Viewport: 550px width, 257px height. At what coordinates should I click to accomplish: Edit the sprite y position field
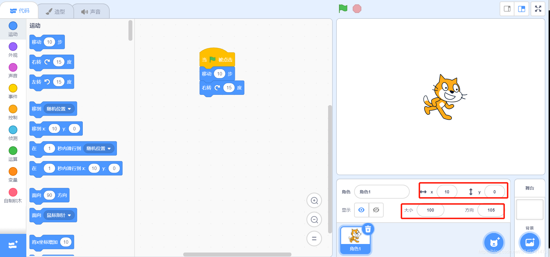494,192
